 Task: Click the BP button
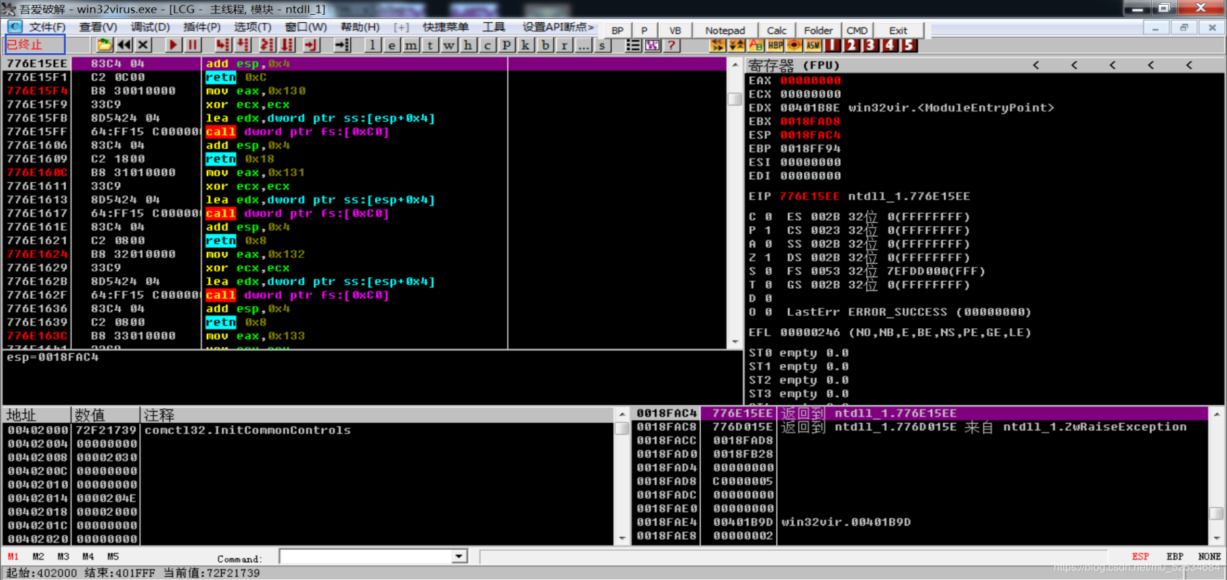click(x=617, y=30)
